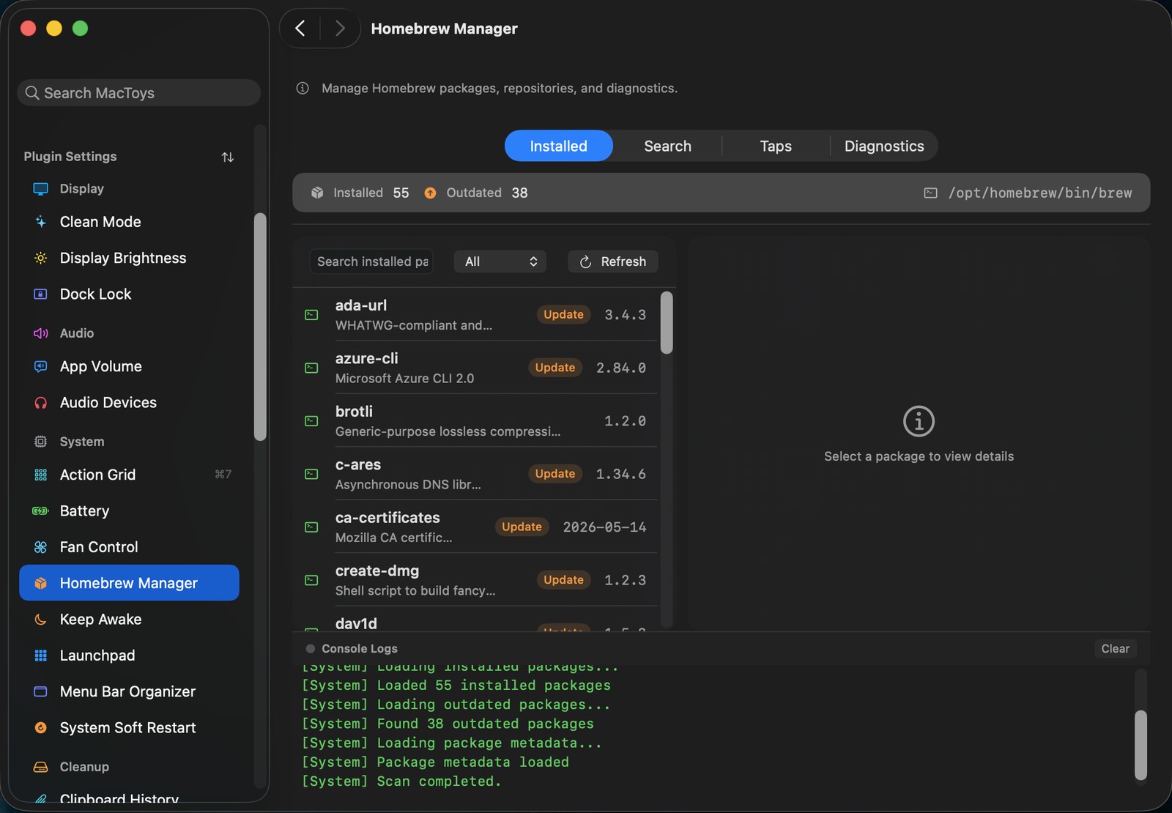Click the Audio speaker icon
Image resolution: width=1172 pixels, height=813 pixels.
click(x=40, y=333)
